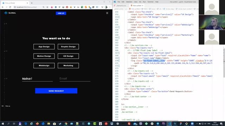225x126 pixels.
Task: Toggle Marketing service option
Action: pos(68,65)
